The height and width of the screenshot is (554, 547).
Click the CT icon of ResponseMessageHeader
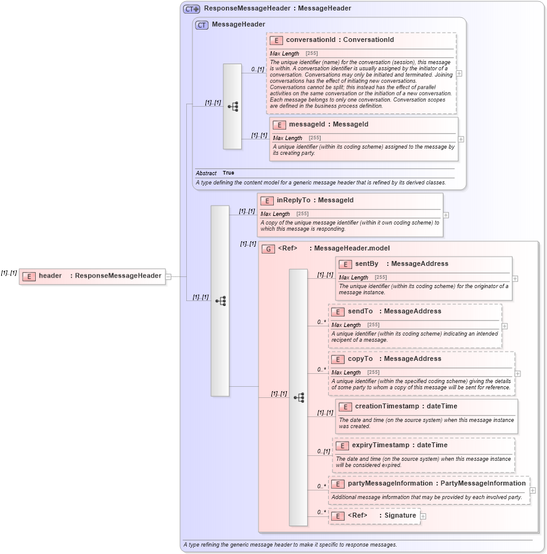(191, 9)
